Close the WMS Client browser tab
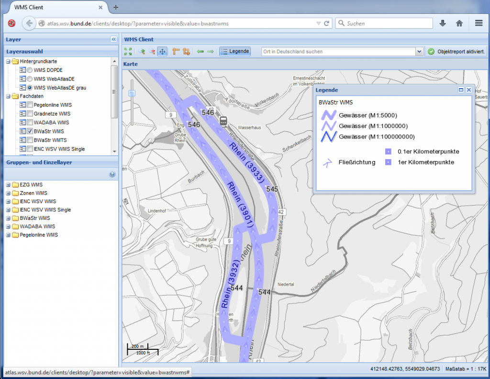The width and height of the screenshot is (490, 379). 100,7
